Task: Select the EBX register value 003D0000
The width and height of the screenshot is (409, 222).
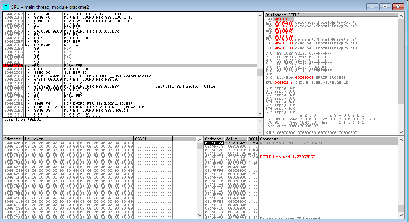Action: (x=284, y=29)
